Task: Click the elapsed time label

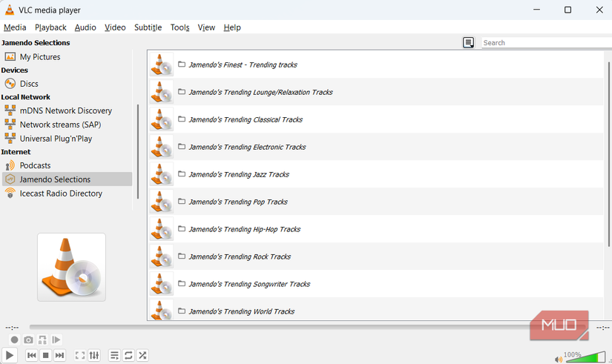Action: click(x=12, y=328)
